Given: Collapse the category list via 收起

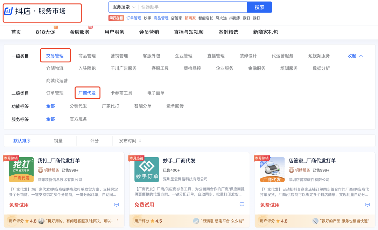Looking at the screenshot, I should click(x=354, y=55).
